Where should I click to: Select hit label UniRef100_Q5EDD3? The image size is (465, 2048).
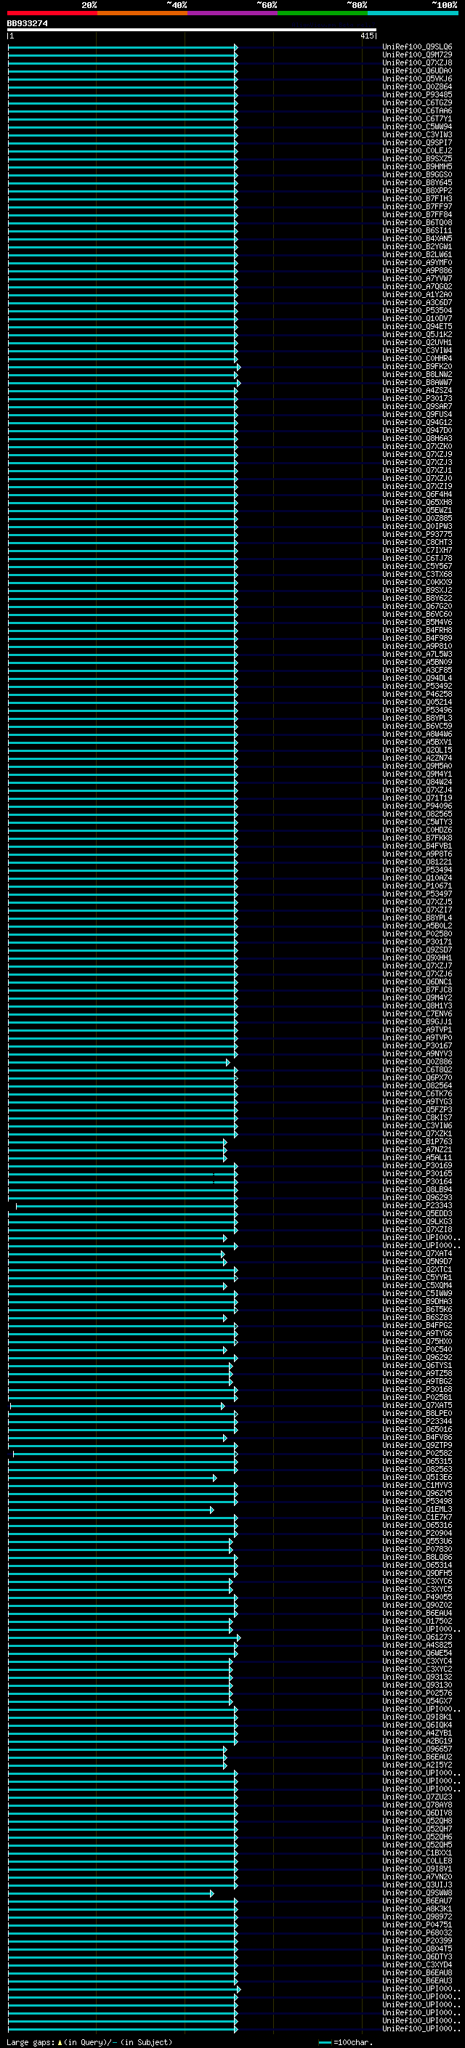click(417, 1214)
